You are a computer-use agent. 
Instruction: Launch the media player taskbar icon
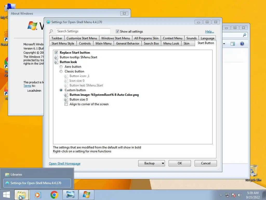(x=38, y=195)
